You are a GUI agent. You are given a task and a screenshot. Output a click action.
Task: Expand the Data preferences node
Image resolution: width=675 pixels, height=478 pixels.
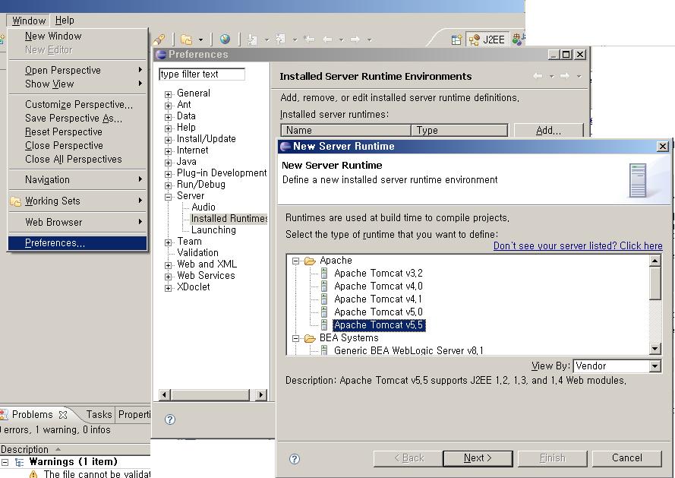click(x=169, y=117)
